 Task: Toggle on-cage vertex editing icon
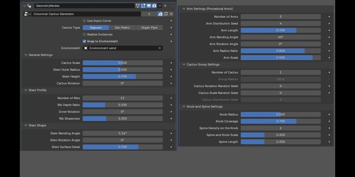tap(138, 6)
